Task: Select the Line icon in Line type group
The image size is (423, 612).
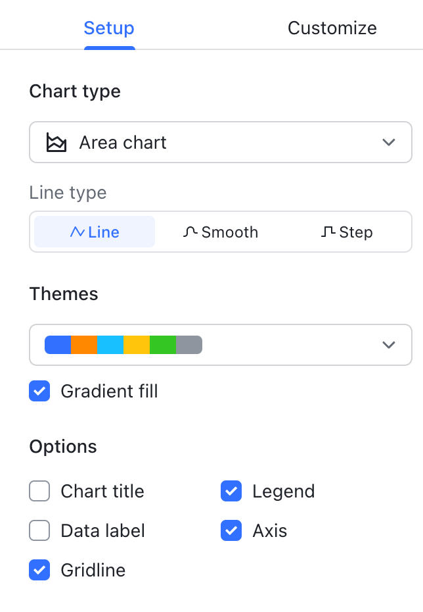Action: 77,232
